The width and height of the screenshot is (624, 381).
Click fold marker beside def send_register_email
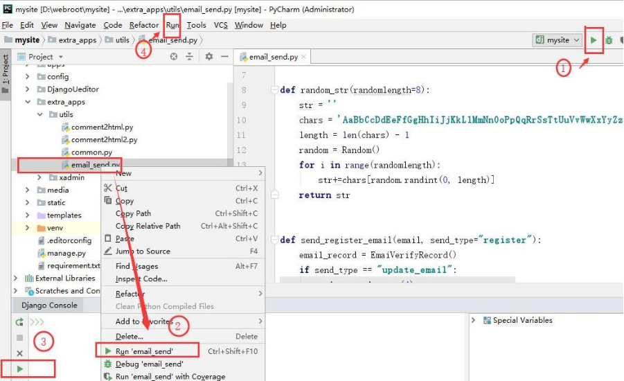pos(274,240)
